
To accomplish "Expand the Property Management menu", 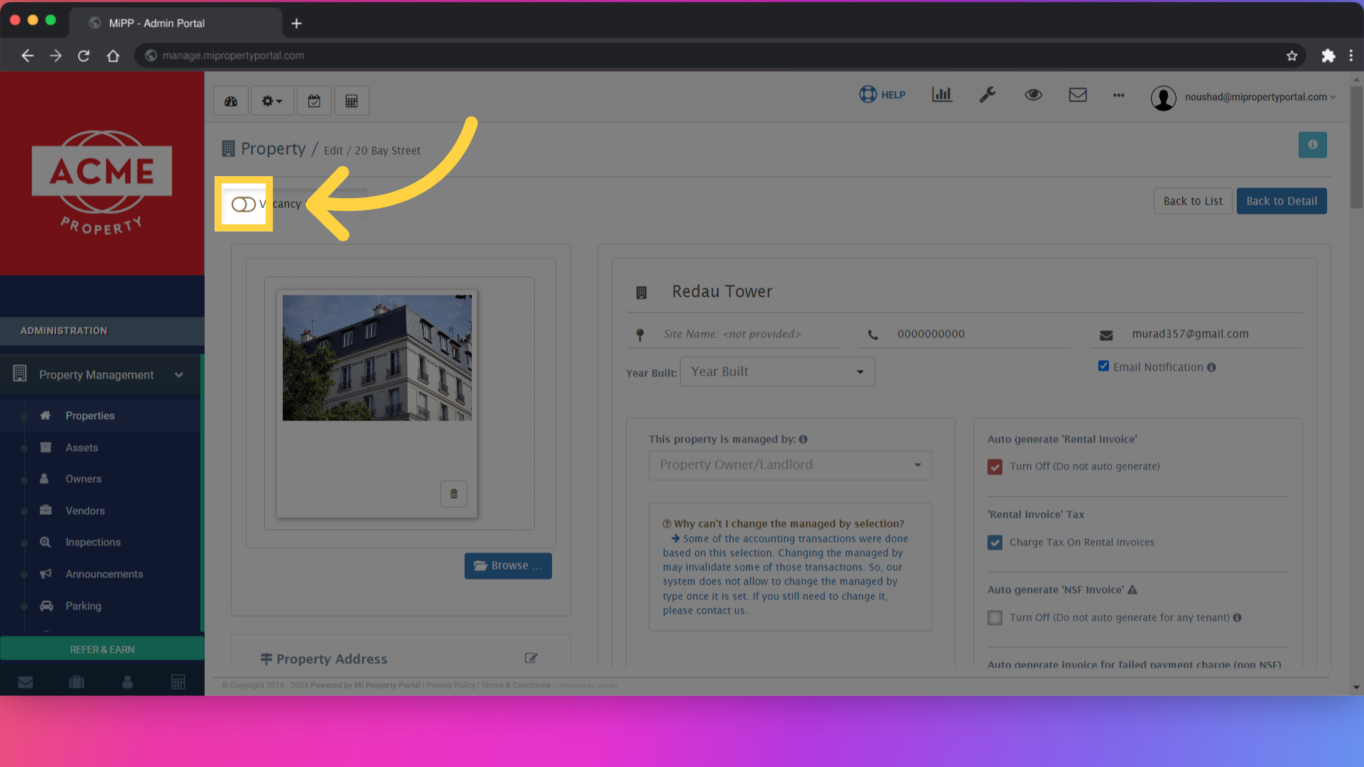I will point(101,375).
